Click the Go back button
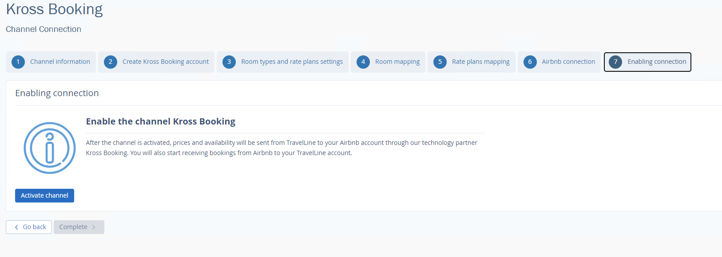The width and height of the screenshot is (722, 257). [x=29, y=227]
